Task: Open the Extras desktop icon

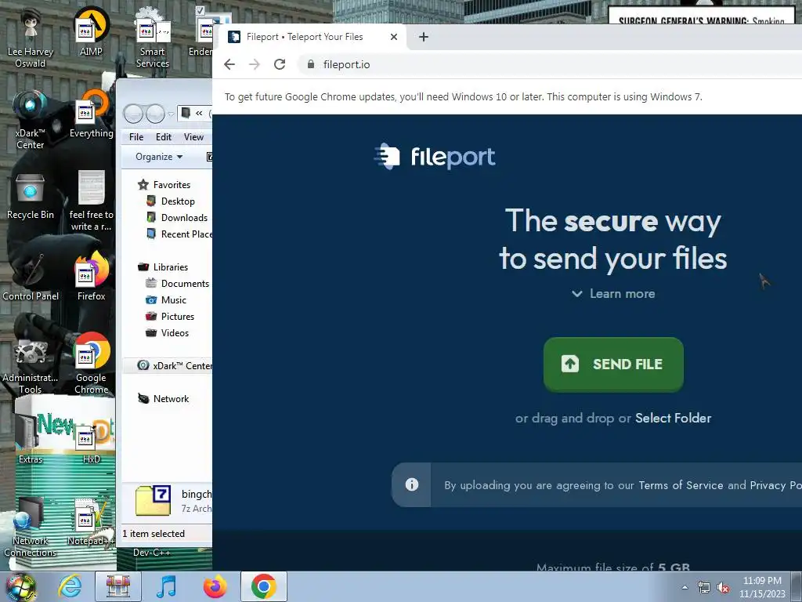Action: [31, 441]
